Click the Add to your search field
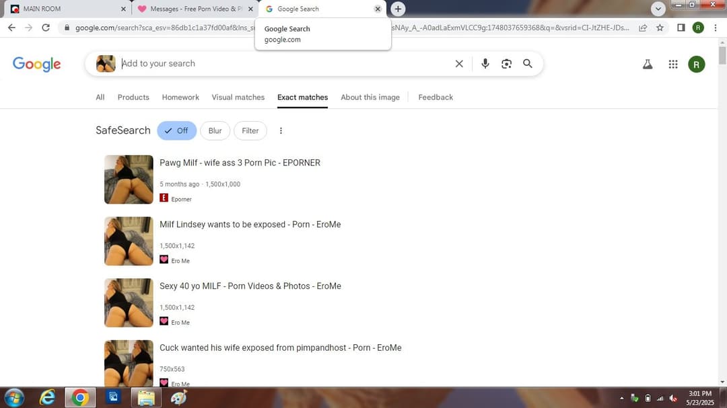 [283, 64]
